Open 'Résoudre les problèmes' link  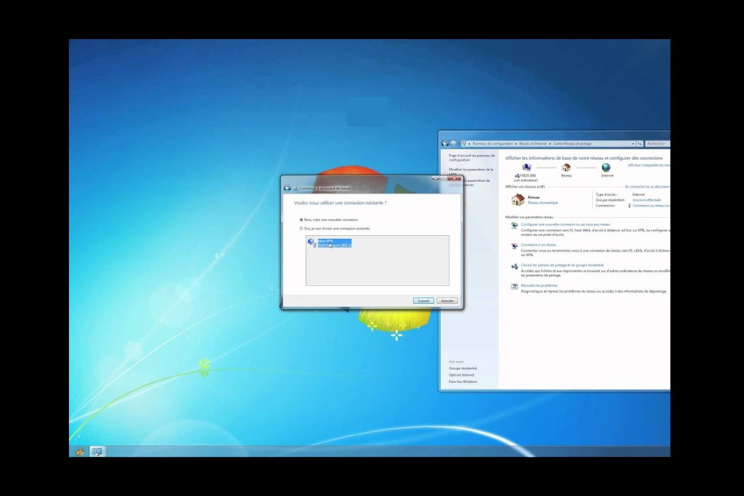coord(539,286)
